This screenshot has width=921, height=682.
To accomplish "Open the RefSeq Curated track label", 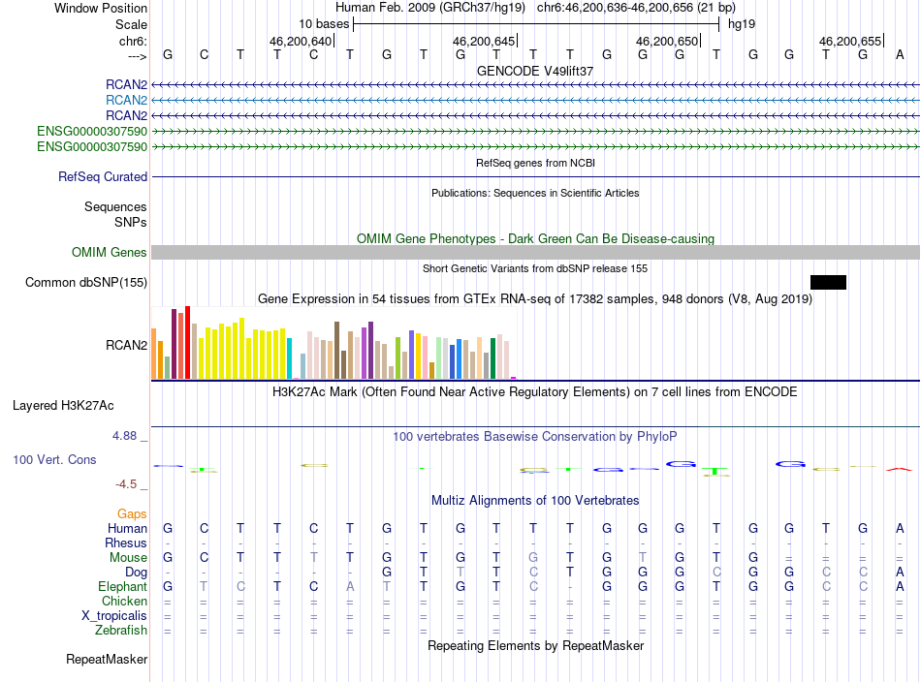I will 103,176.
